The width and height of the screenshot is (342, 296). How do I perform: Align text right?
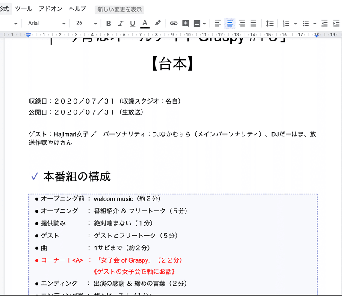point(242,24)
